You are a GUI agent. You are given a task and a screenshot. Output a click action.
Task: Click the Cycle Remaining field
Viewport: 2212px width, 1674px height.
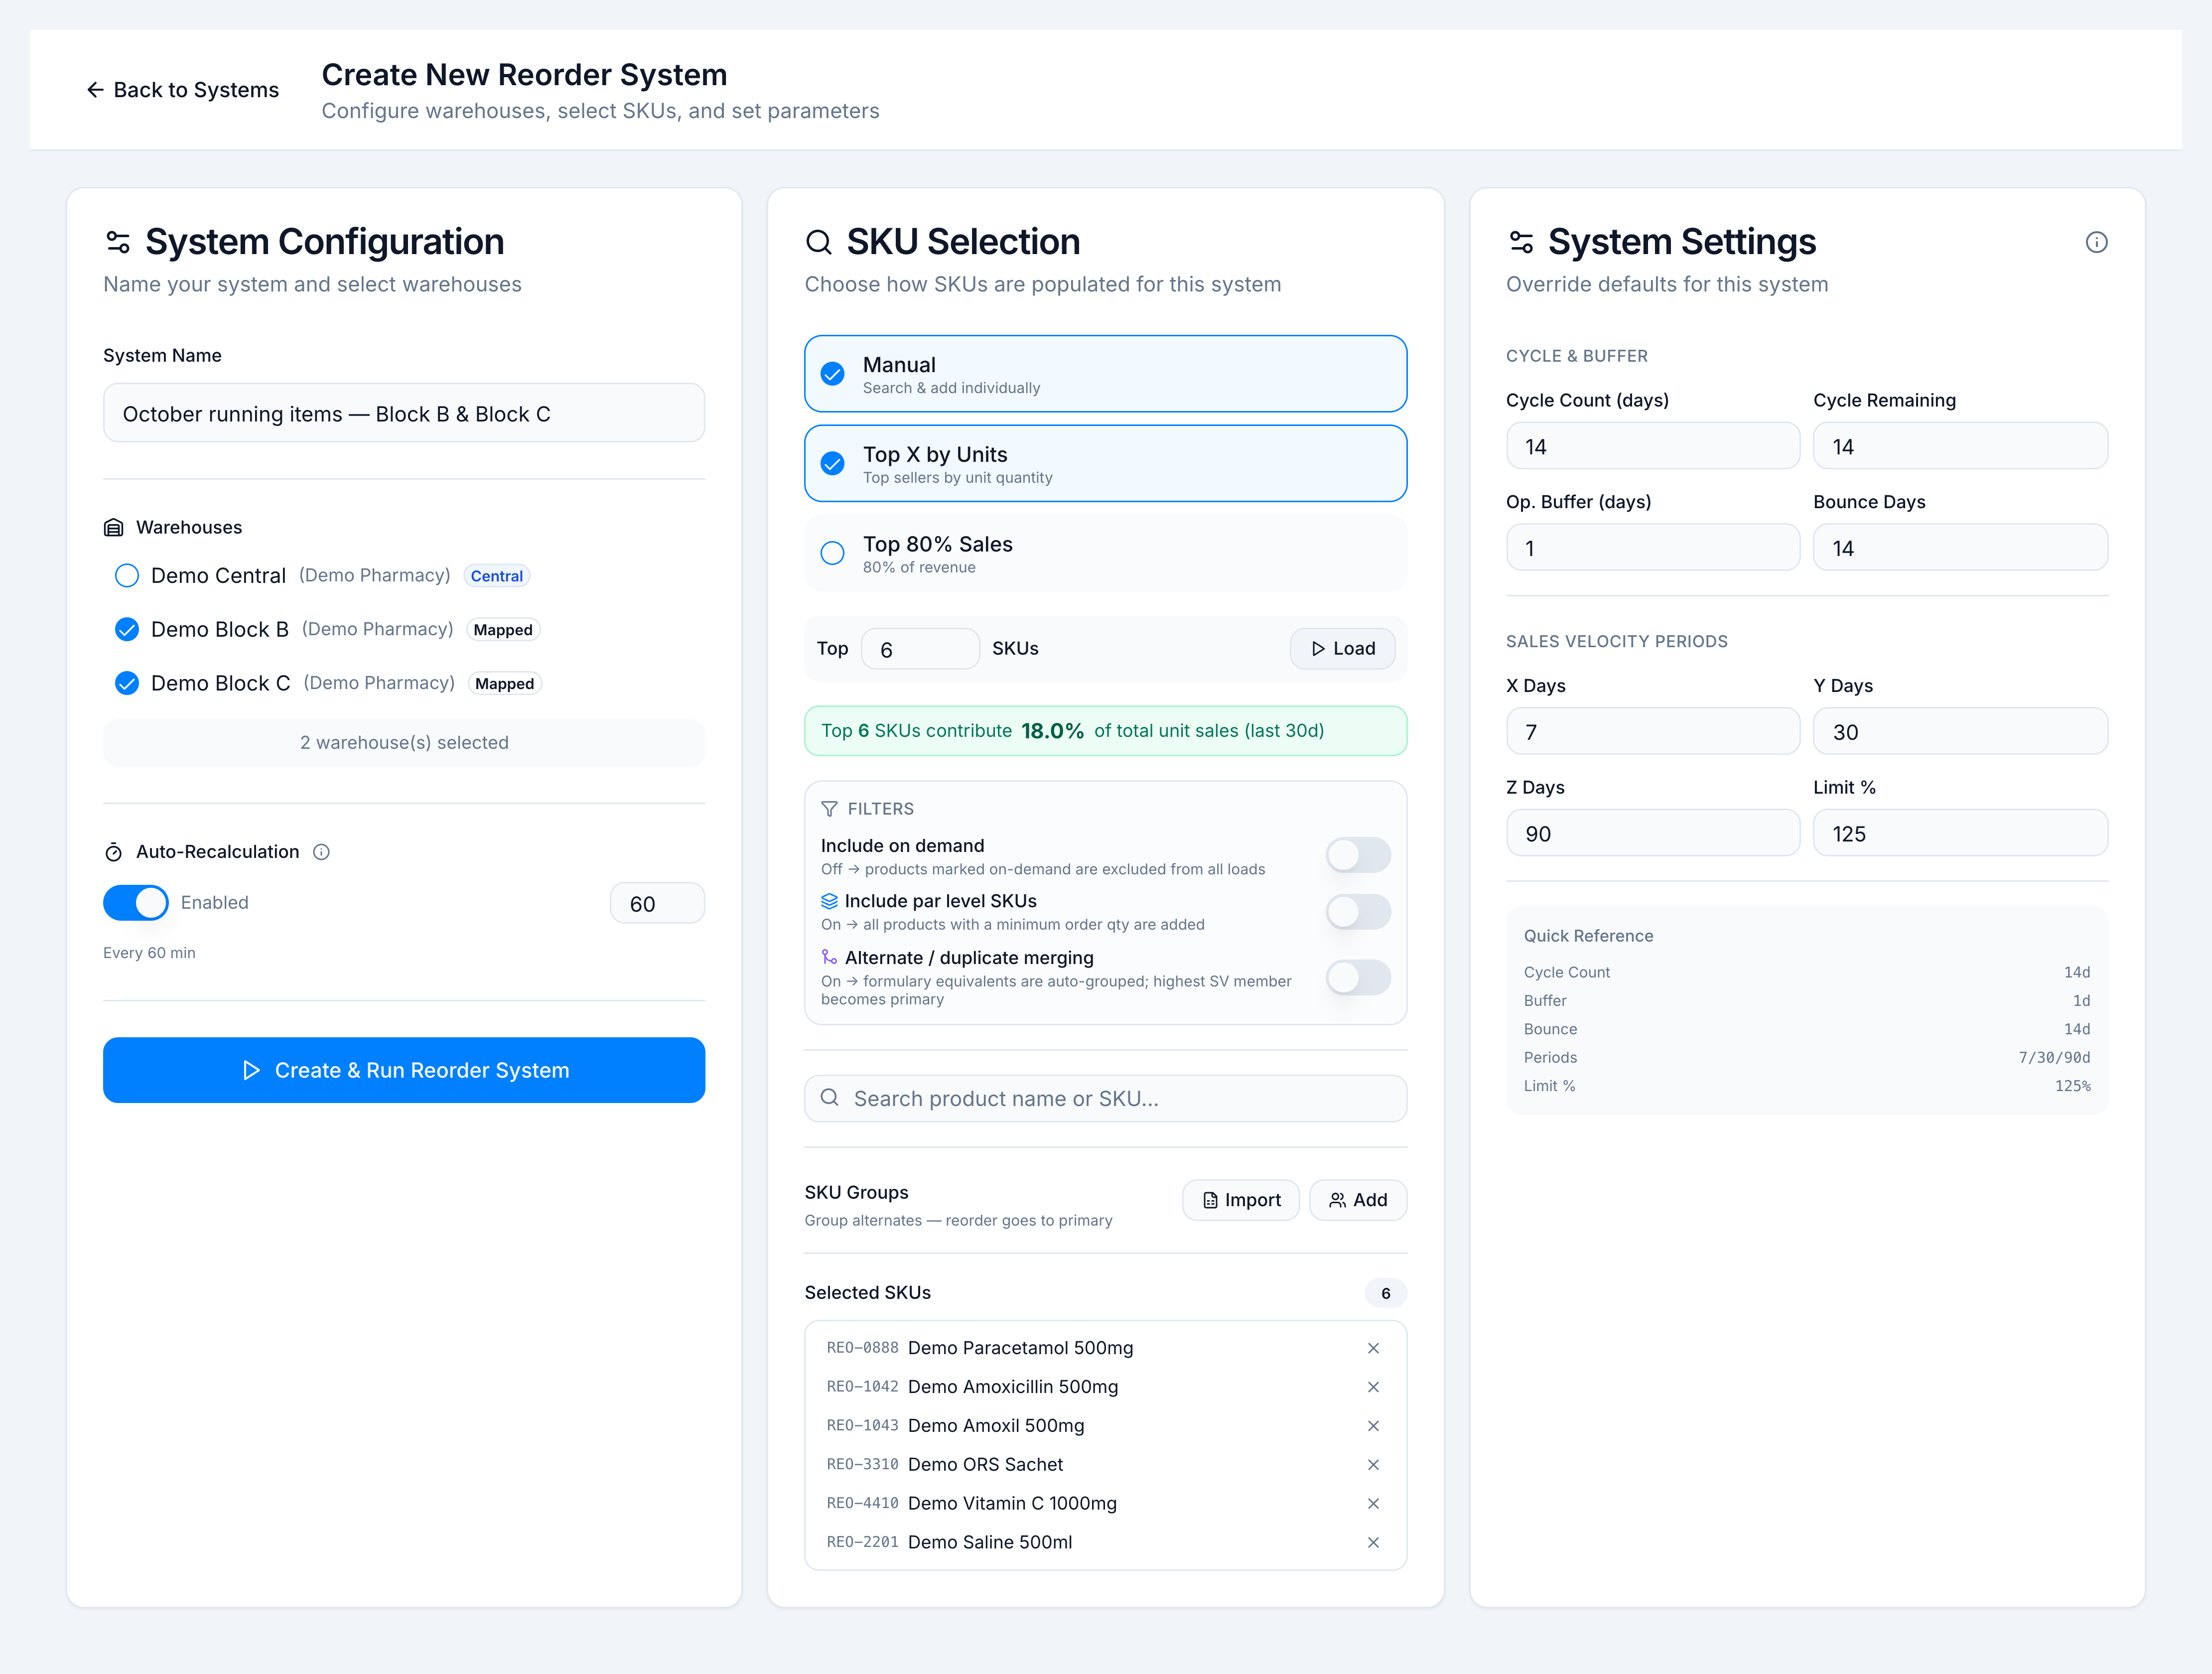point(1960,446)
